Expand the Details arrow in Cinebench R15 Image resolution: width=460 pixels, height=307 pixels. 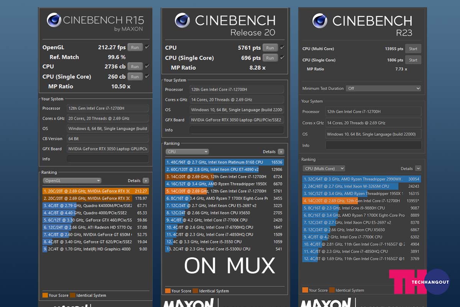point(146,181)
